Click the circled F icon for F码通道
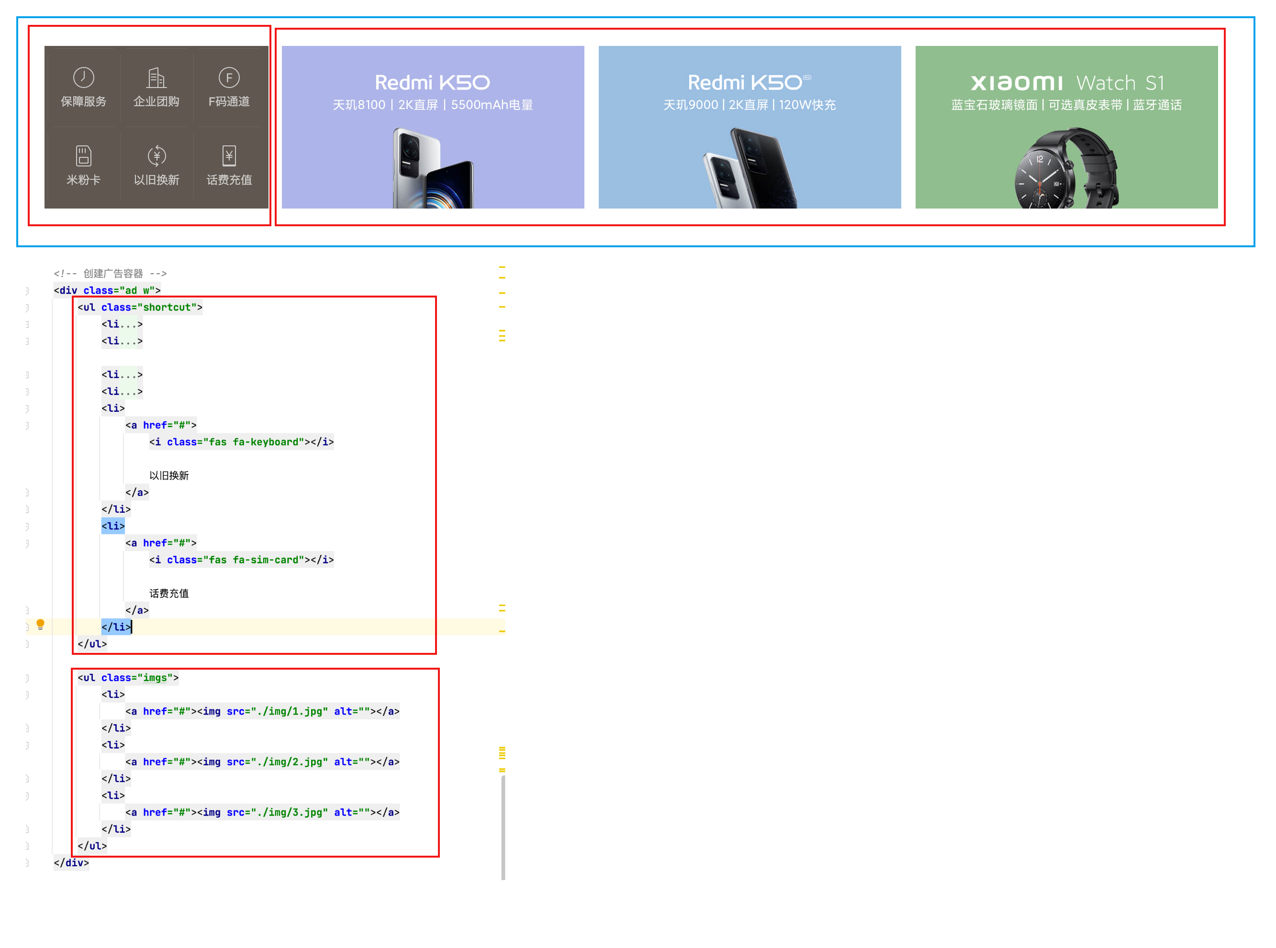 point(229,77)
